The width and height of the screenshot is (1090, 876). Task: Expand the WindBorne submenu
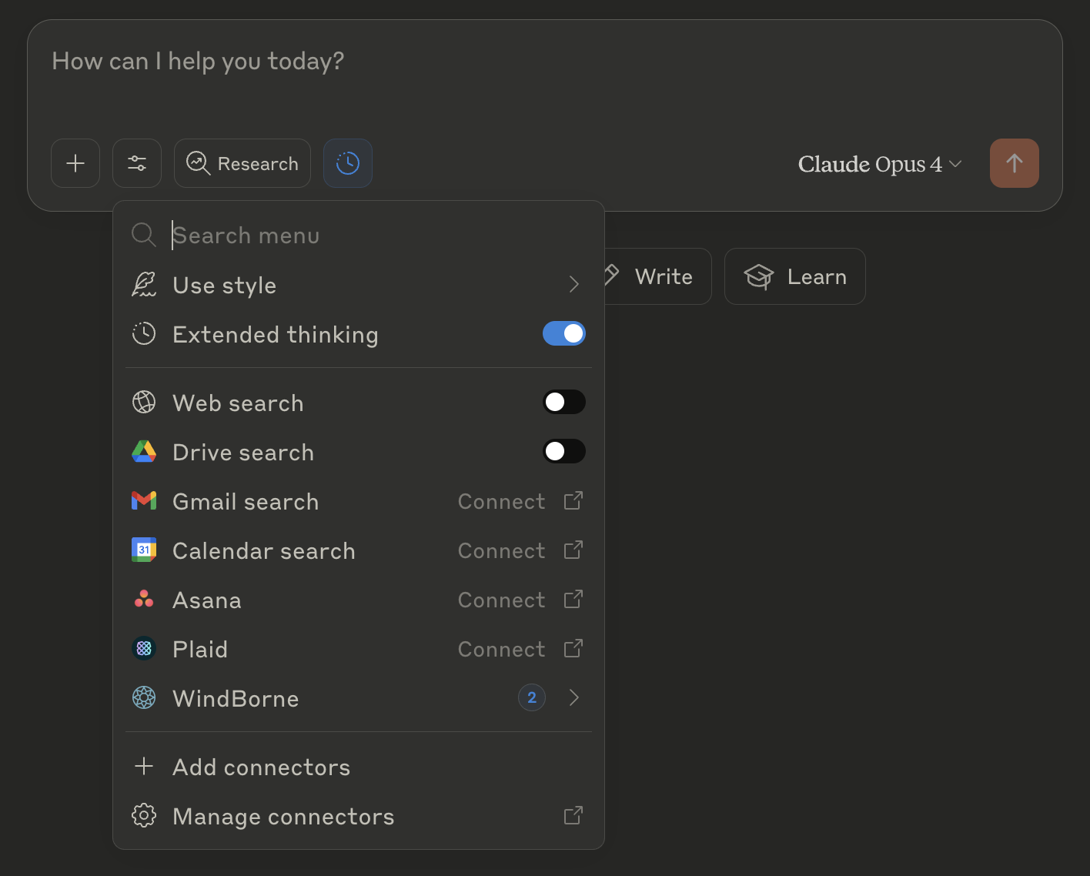(x=573, y=697)
